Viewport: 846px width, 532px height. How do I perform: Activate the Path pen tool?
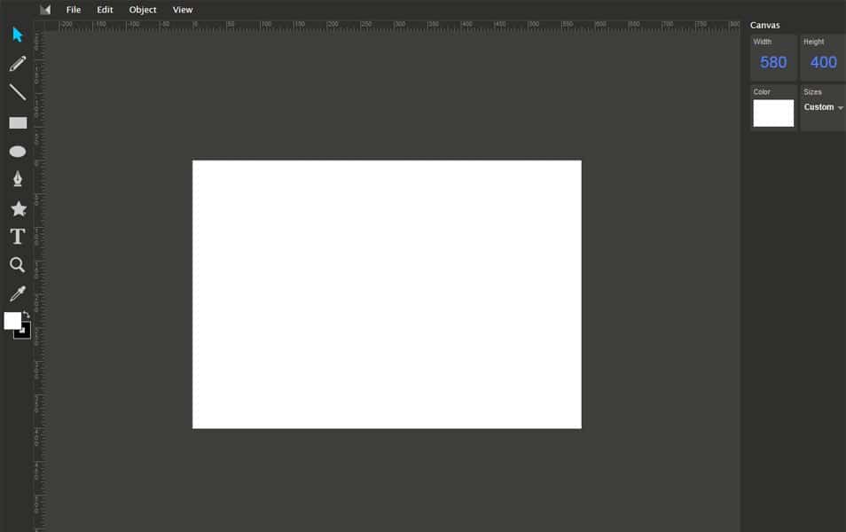pos(17,178)
